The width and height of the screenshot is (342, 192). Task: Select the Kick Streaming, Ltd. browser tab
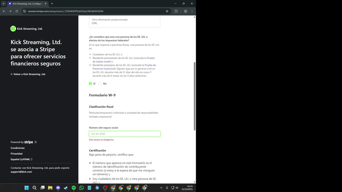pyautogui.click(x=28, y=4)
